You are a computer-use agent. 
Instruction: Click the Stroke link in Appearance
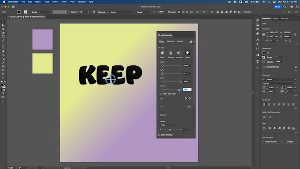[270, 57]
